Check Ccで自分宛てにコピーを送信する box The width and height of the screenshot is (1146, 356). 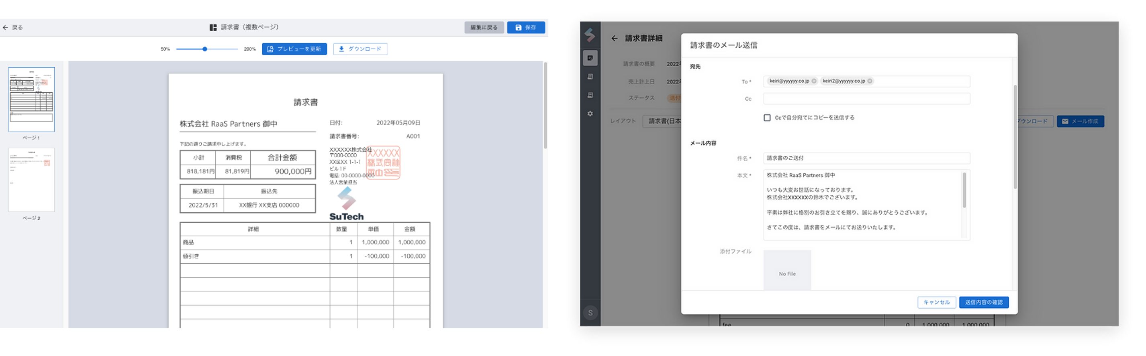(767, 118)
